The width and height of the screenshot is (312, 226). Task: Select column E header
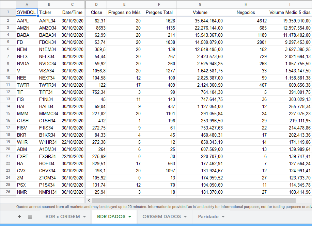(x=124, y=4)
